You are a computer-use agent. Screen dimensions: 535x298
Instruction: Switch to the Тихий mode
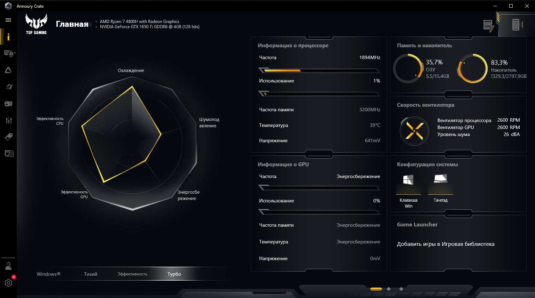(91, 274)
